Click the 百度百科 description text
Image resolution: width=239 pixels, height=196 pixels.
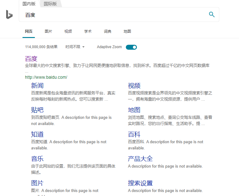point(166,145)
